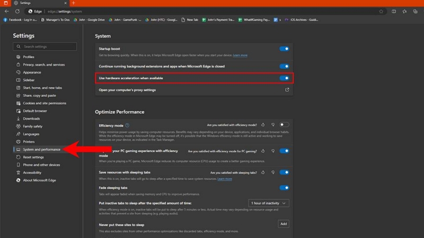Thumbs up for efficiency mode
This screenshot has height=238, width=424.
pos(263,125)
